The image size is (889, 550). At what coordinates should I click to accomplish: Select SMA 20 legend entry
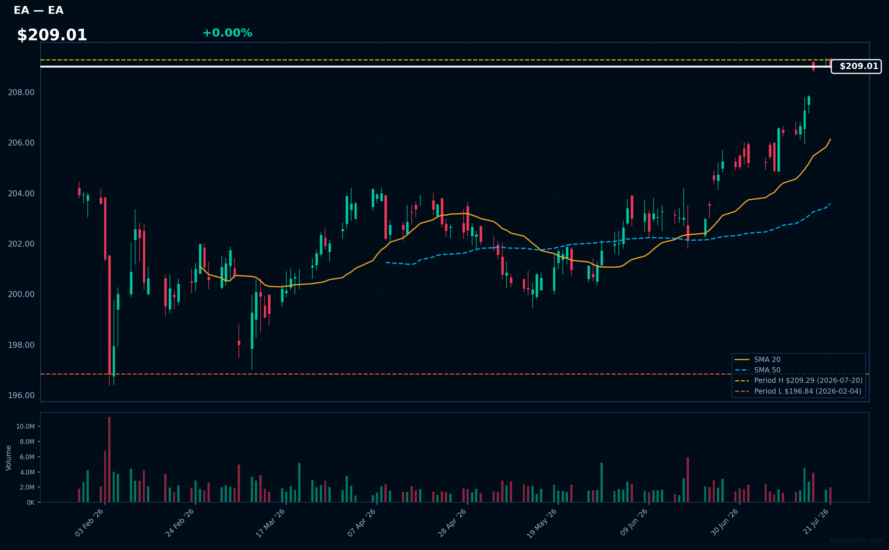[x=757, y=359]
